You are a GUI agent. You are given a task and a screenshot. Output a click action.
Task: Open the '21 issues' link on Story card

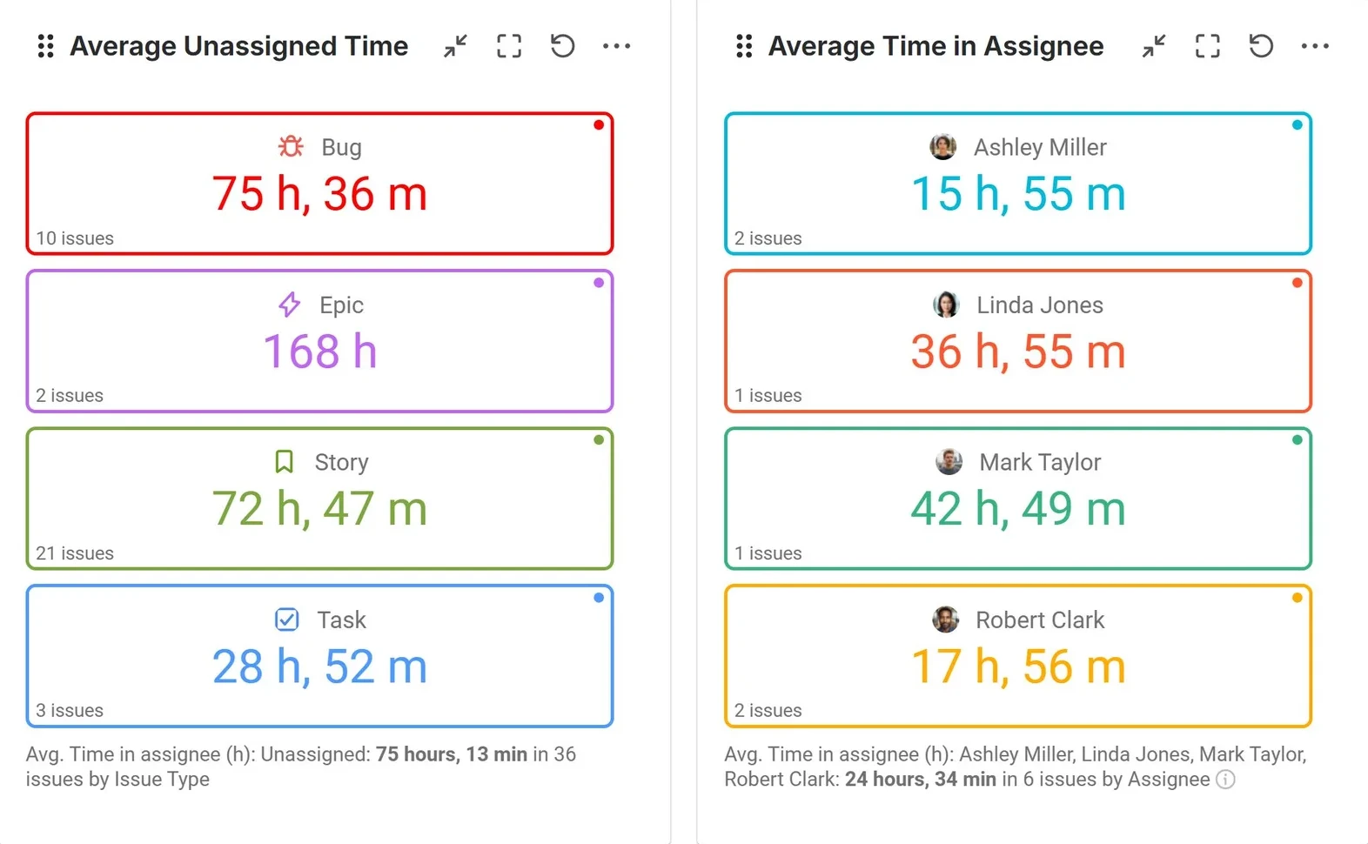75,553
